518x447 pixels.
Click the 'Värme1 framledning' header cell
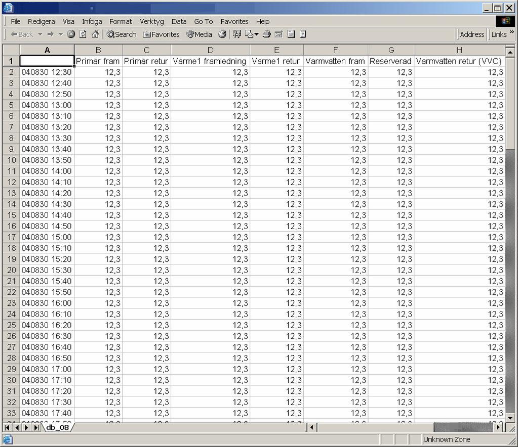pyautogui.click(x=211, y=61)
